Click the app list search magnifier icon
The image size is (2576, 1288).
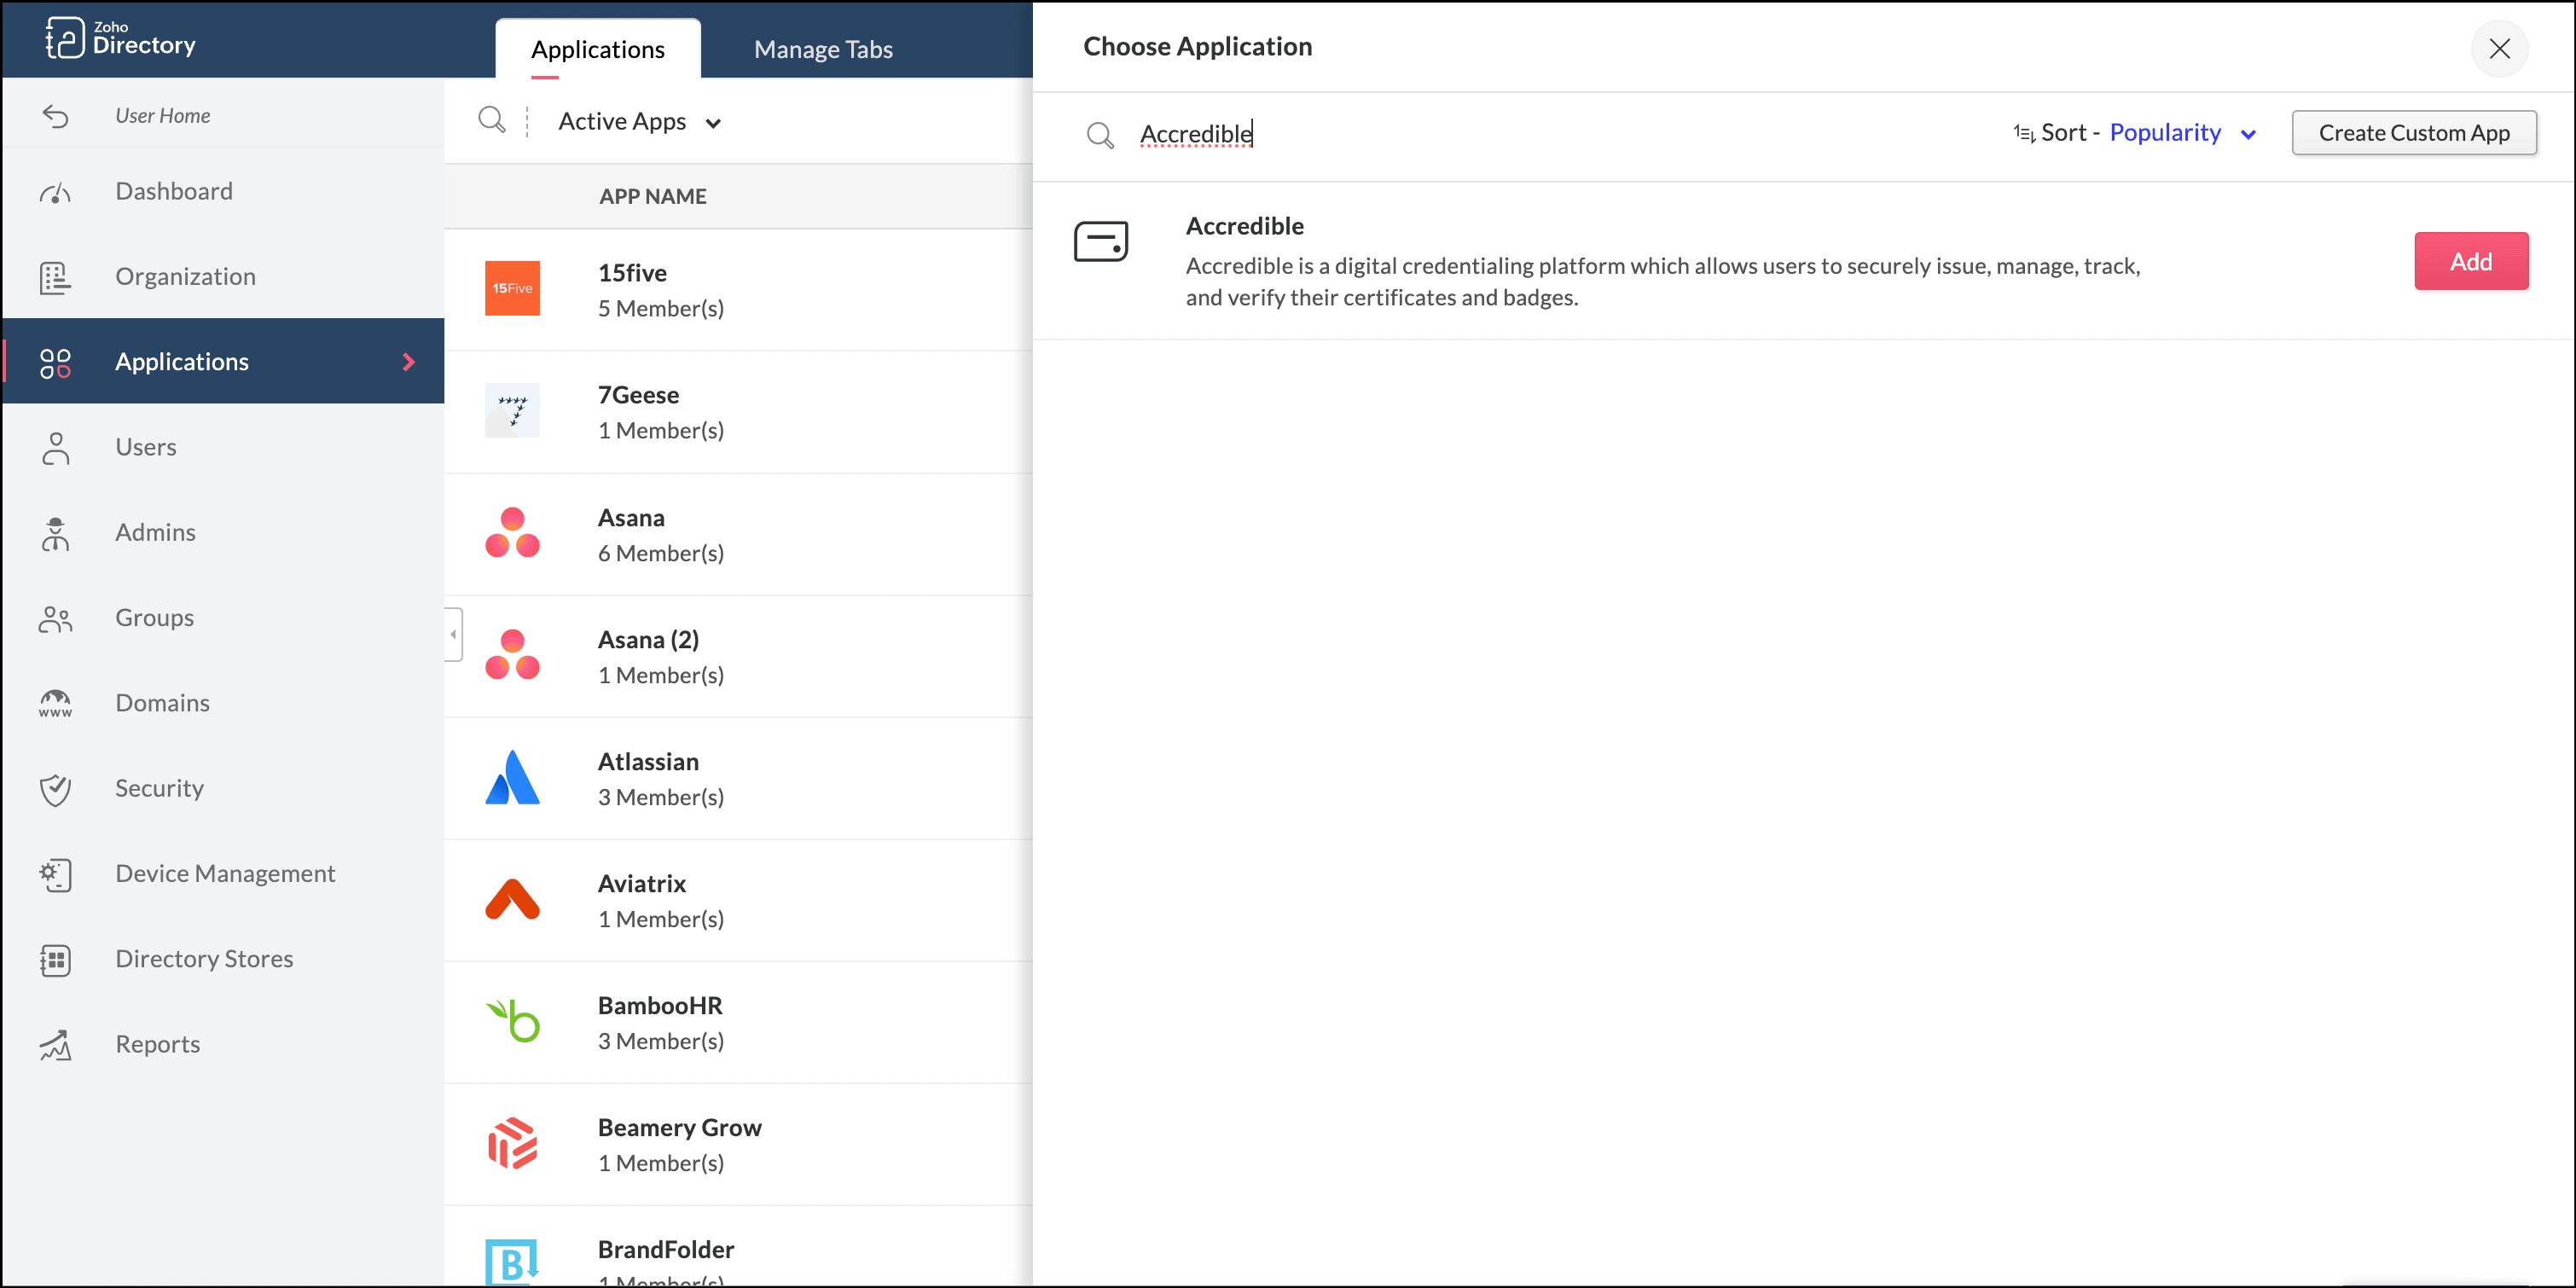[491, 121]
